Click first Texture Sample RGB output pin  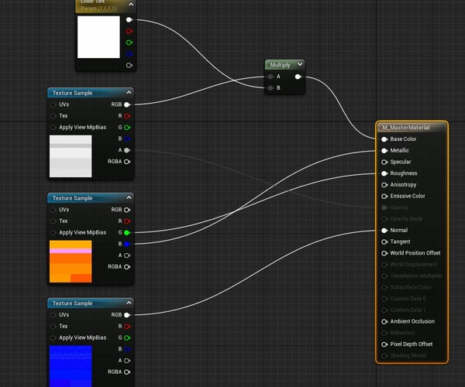pyautogui.click(x=127, y=104)
